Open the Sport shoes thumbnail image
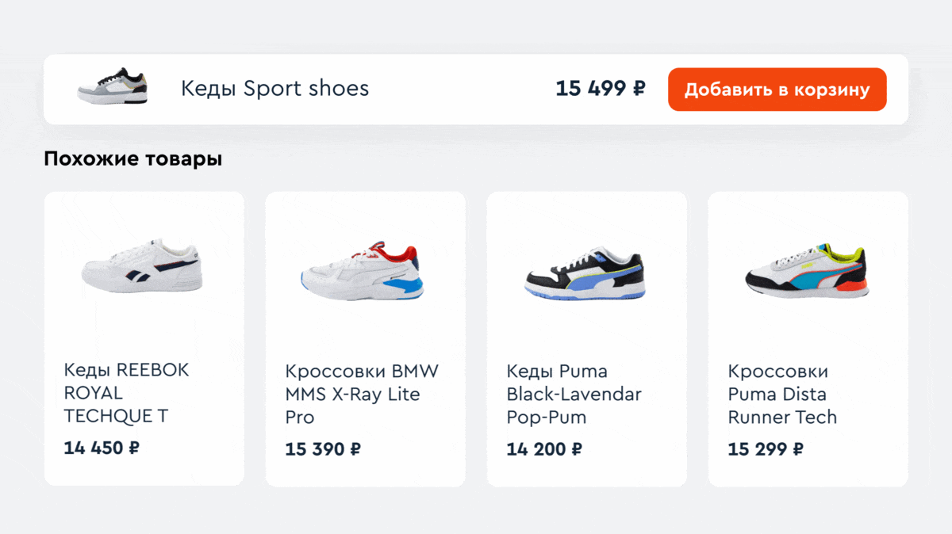 [x=112, y=85]
